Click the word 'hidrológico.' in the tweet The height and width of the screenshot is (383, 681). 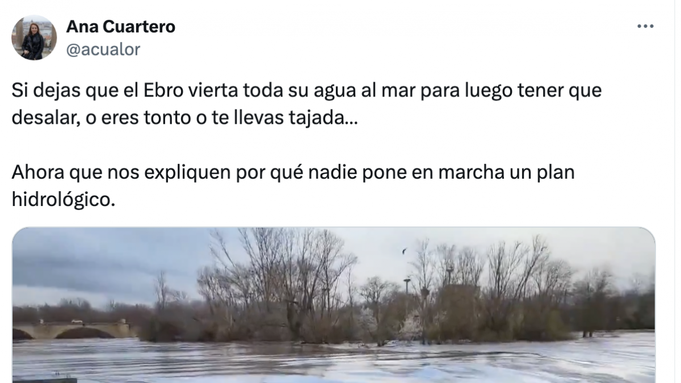click(x=64, y=200)
